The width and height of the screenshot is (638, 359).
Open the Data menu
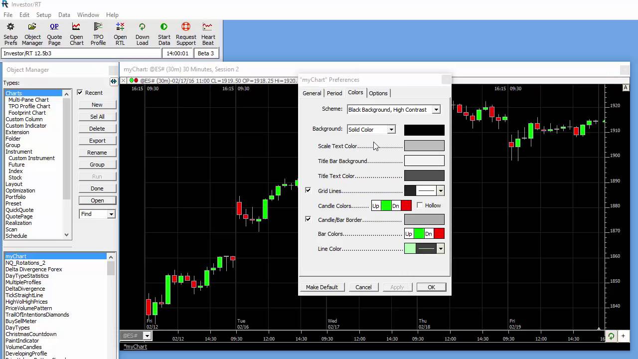(x=64, y=15)
